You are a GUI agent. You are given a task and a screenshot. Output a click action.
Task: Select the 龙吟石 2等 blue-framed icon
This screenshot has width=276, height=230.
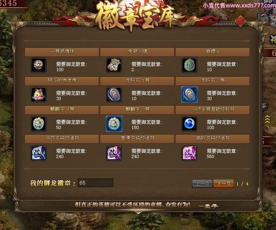point(189,94)
